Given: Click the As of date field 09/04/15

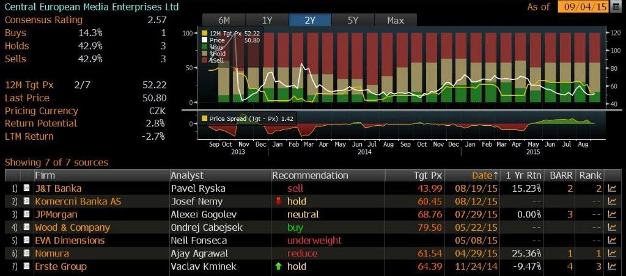Looking at the screenshot, I should [584, 7].
